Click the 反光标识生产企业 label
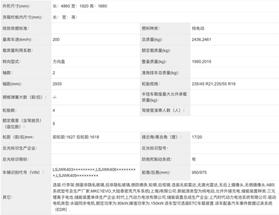The image size is (279, 215). click(x=20, y=148)
